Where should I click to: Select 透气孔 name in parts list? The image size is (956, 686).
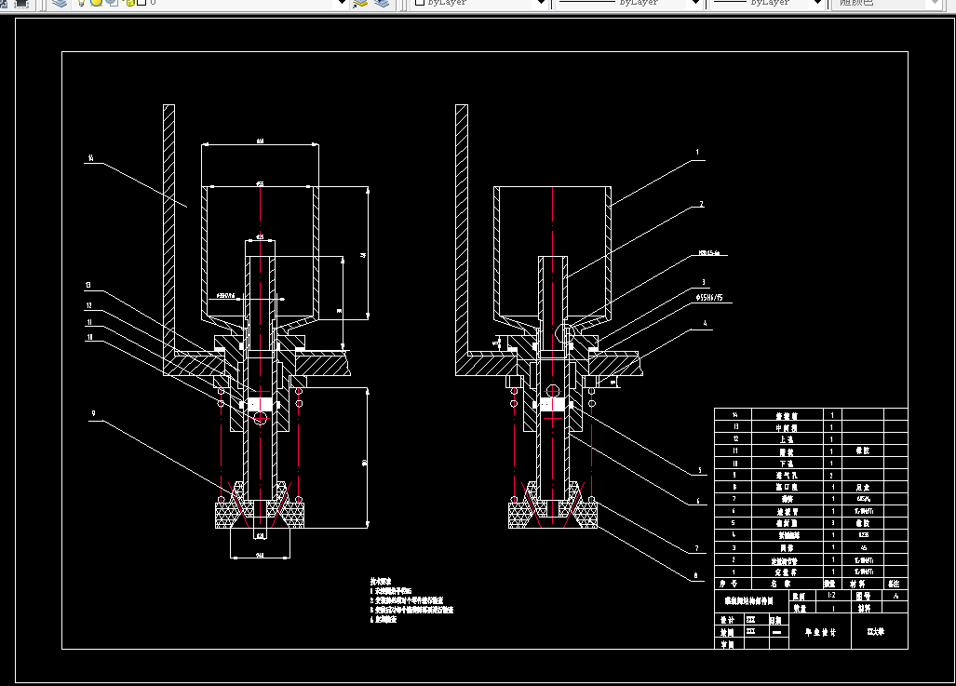(x=788, y=475)
